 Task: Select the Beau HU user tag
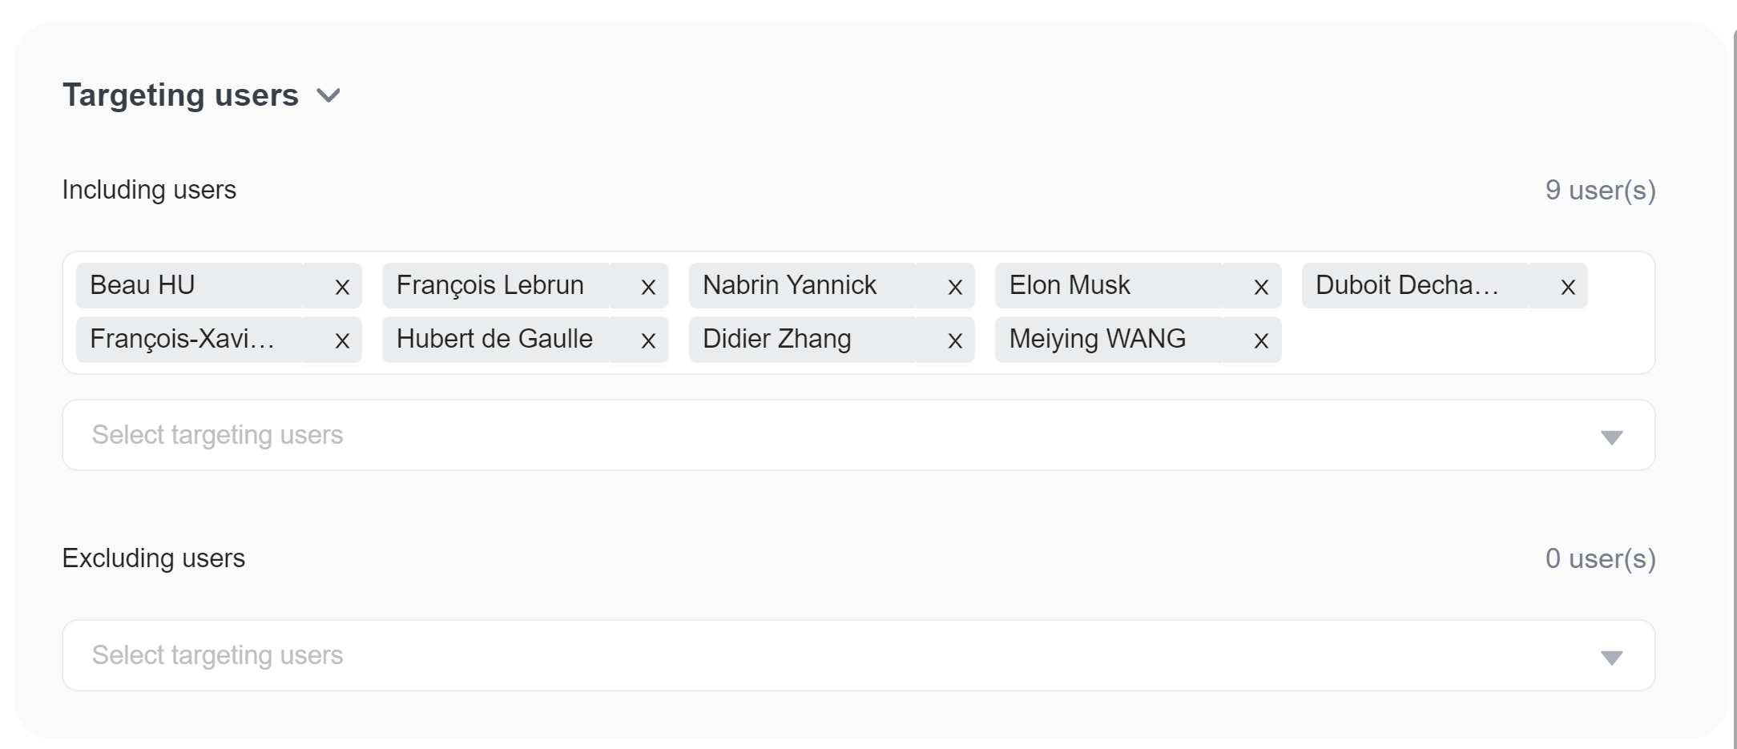coord(143,285)
